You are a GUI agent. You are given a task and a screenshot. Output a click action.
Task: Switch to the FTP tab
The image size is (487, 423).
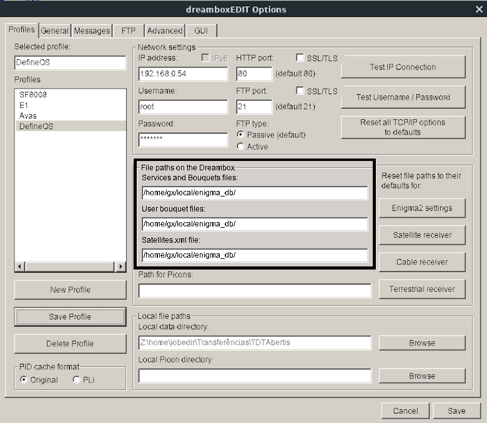(x=128, y=31)
